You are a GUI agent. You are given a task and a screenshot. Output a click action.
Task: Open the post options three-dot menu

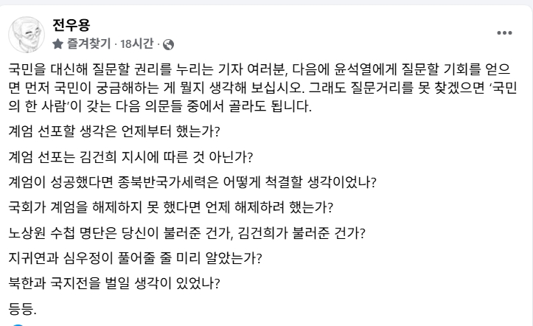[504, 33]
